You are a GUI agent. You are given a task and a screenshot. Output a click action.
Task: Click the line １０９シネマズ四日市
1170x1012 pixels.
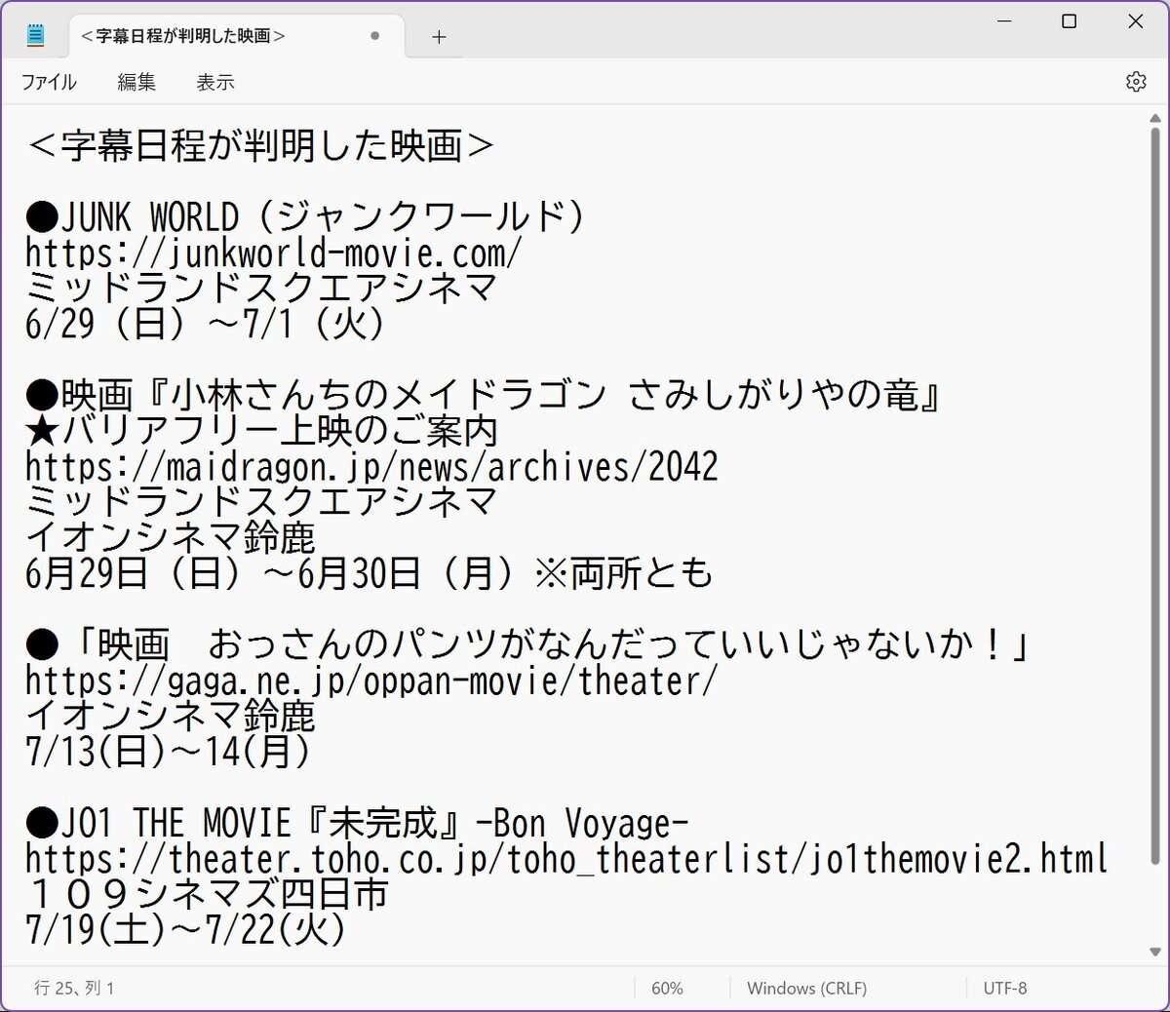[207, 894]
